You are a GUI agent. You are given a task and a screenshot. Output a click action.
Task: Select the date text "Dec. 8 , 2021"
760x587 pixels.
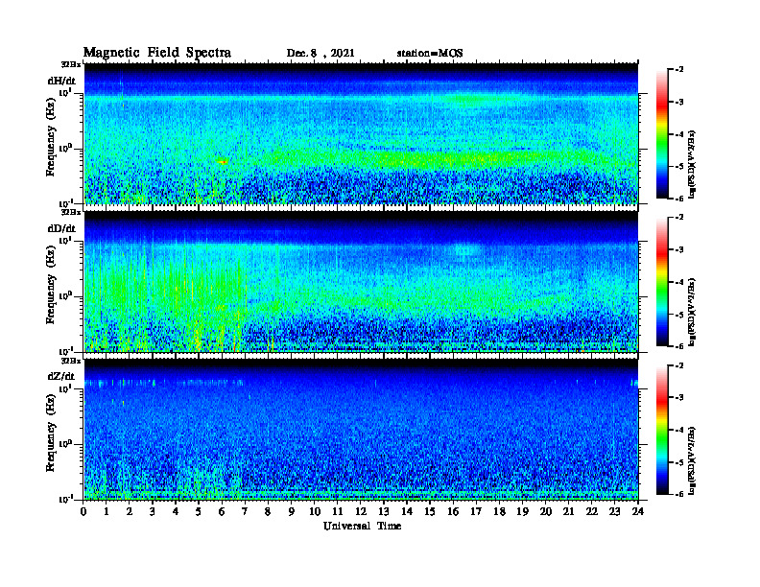coord(321,54)
